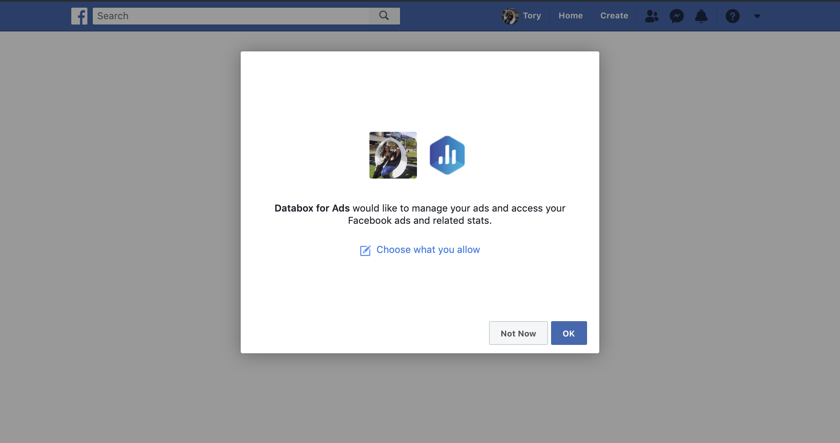Click the Messenger icon
The height and width of the screenshot is (443, 840).
coord(677,15)
